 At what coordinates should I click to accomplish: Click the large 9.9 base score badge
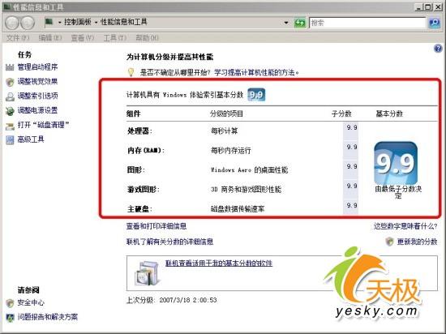(x=396, y=163)
